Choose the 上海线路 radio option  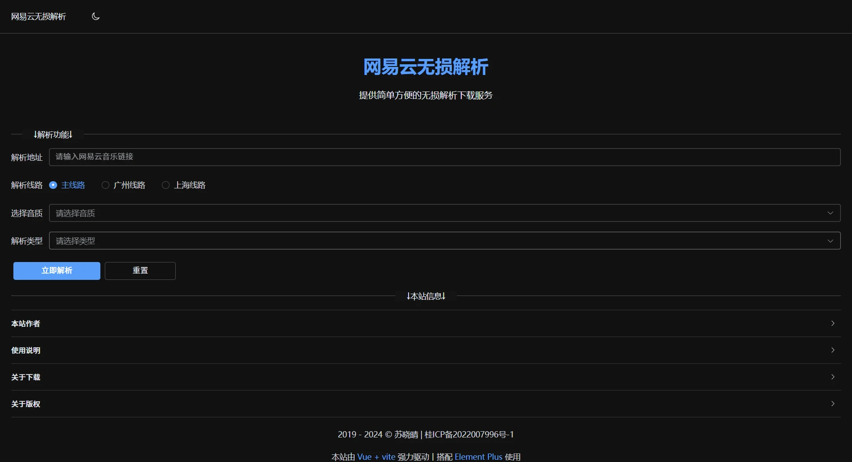(x=184, y=185)
